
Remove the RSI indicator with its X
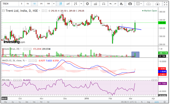20,80
